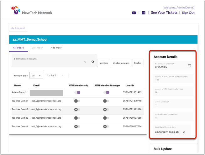Open calendar picker for Service End Date
The image size is (205, 155).
click(189, 65)
